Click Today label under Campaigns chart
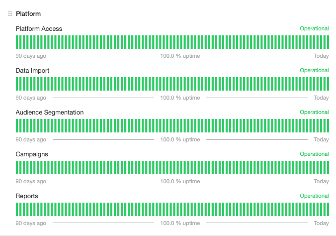 (x=321, y=181)
